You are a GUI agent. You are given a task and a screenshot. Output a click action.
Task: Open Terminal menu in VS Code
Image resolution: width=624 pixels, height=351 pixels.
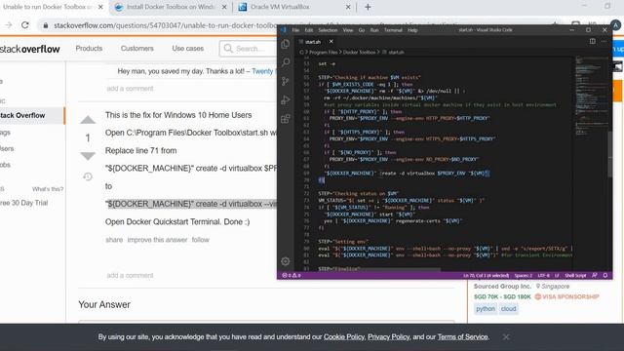pos(393,30)
